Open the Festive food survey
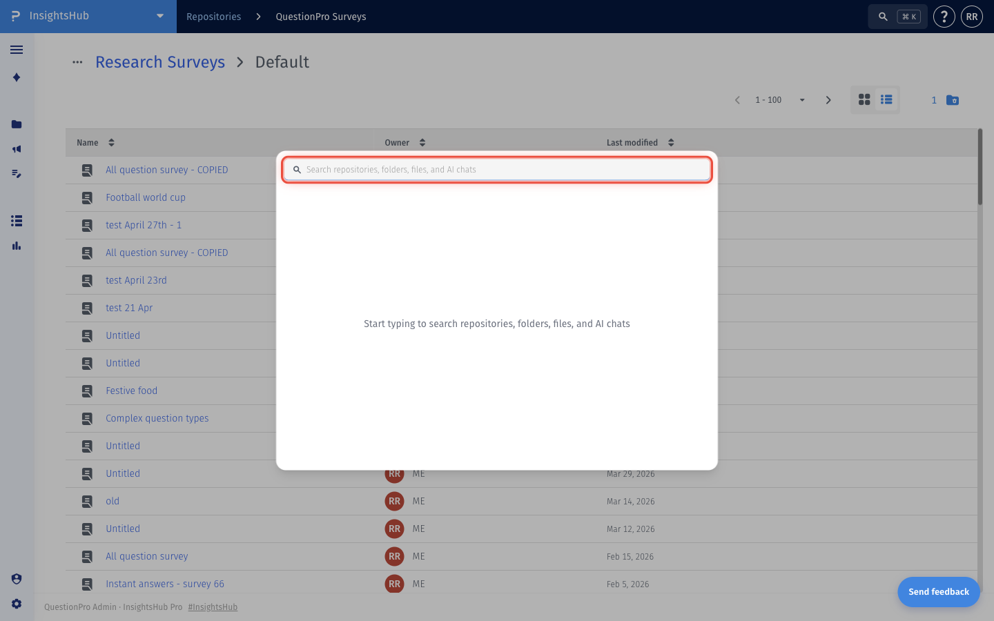This screenshot has width=994, height=621. click(132, 391)
